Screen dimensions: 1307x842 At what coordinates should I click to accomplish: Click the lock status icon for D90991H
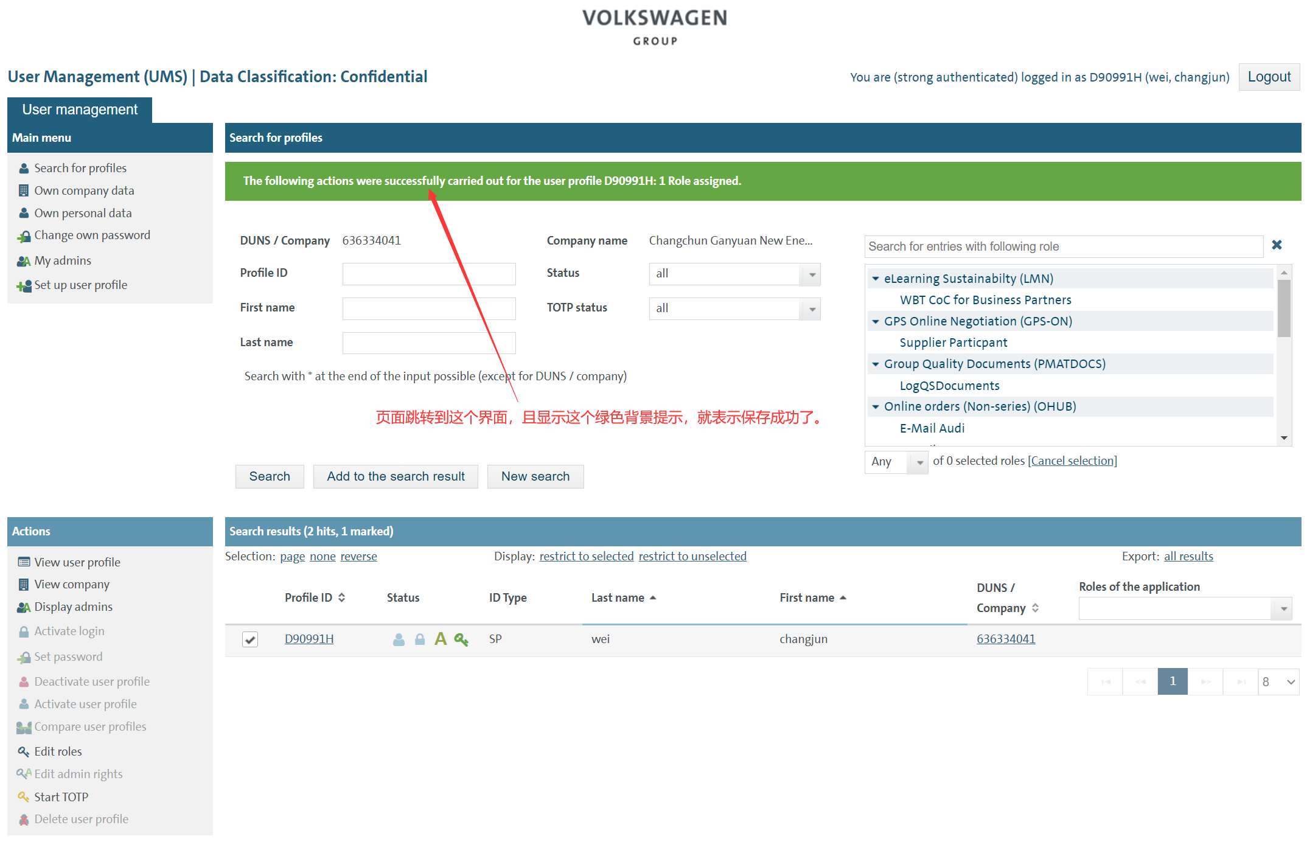pyautogui.click(x=420, y=639)
